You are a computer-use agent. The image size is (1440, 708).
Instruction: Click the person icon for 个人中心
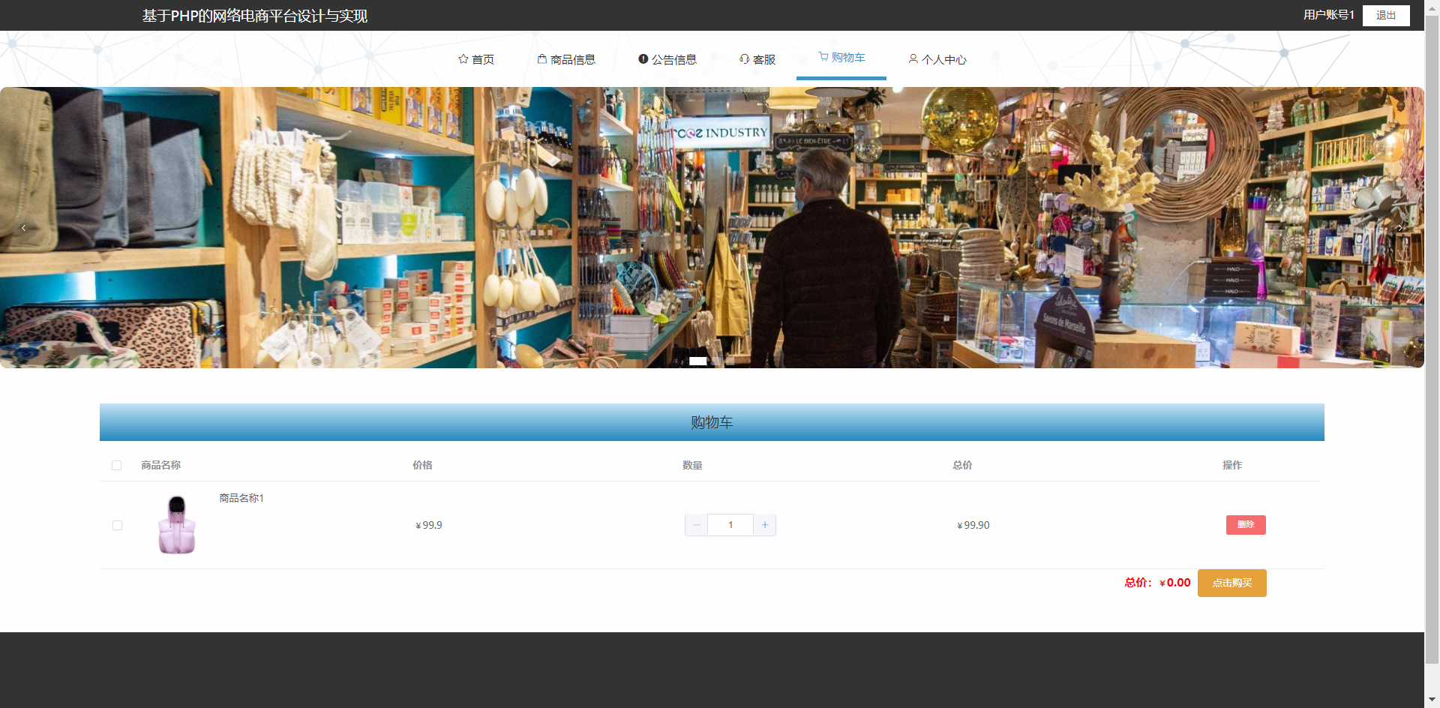(913, 59)
